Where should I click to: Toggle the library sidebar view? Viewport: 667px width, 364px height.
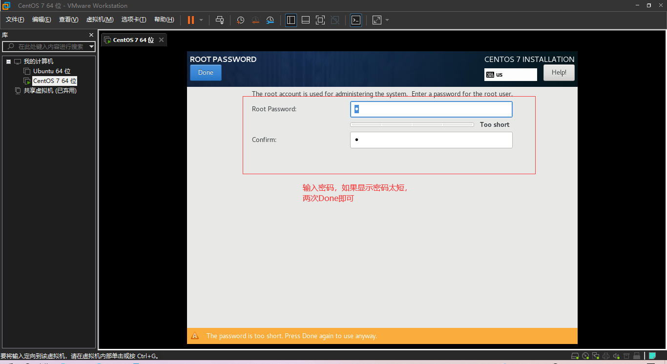(x=291, y=20)
